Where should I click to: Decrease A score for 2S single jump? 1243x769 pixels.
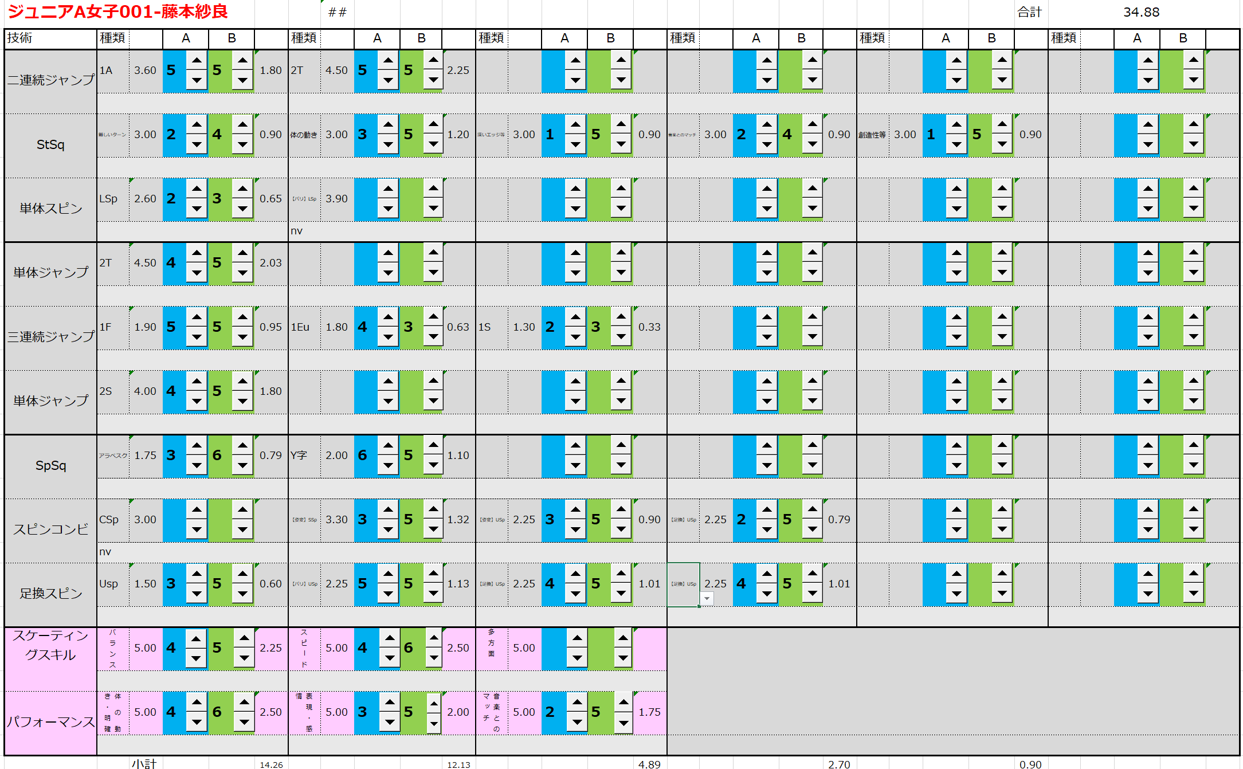click(x=197, y=401)
